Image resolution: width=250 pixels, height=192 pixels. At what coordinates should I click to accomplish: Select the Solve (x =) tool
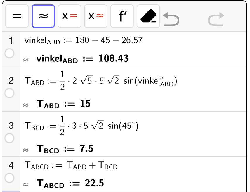70,16
